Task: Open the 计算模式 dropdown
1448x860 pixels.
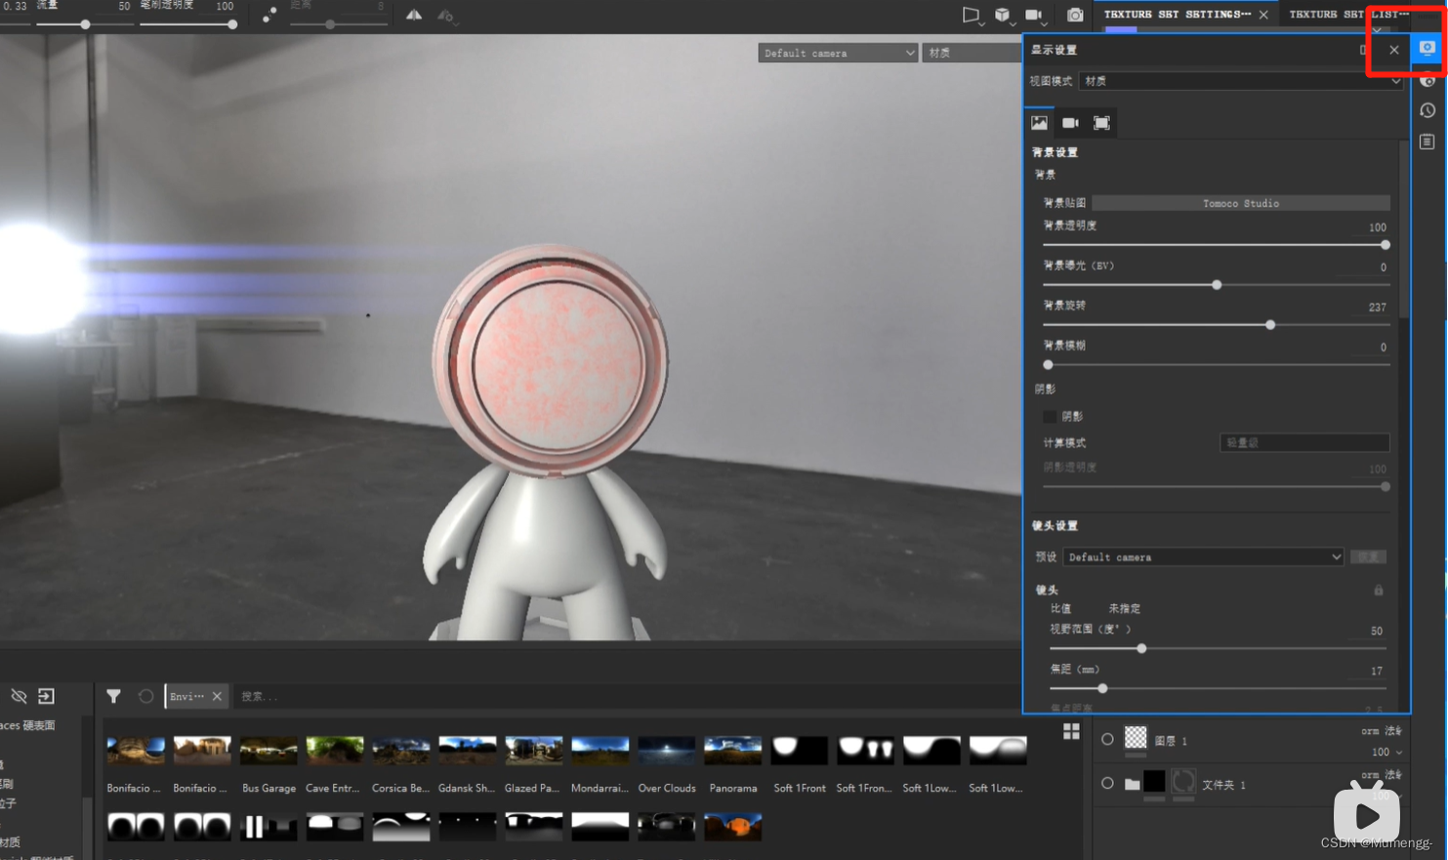Action: [1304, 443]
